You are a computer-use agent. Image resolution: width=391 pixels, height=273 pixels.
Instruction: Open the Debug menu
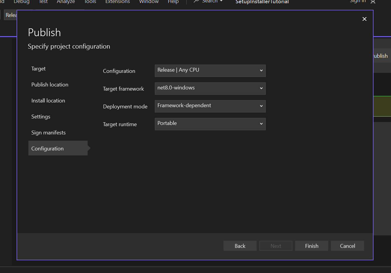(21, 2)
